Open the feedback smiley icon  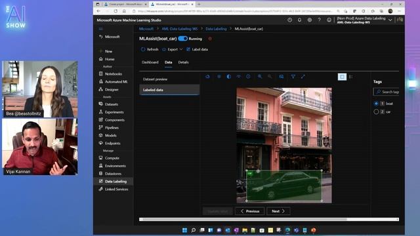(x=329, y=20)
